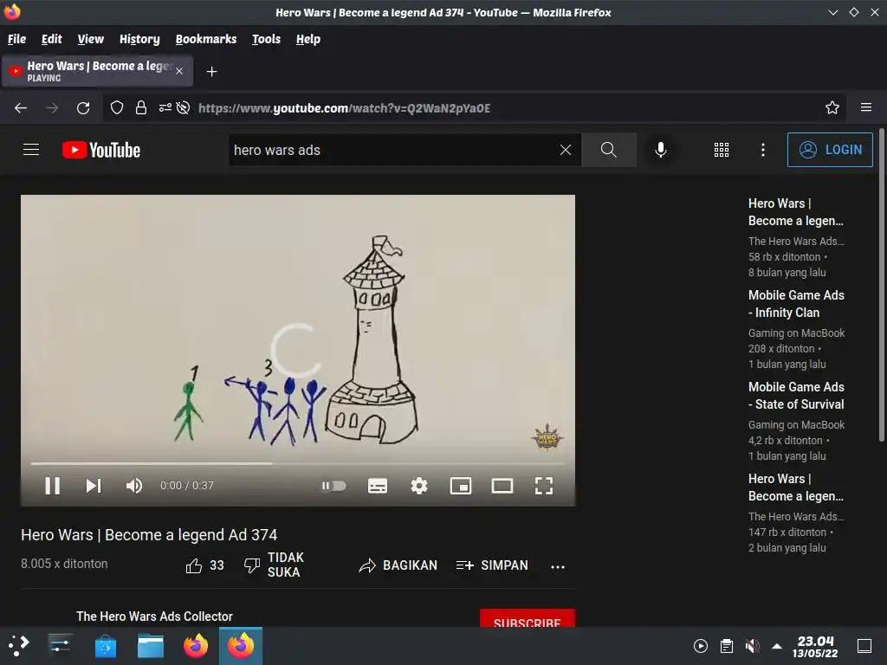Screen dimensions: 887x665
Task: Open the YouTube apps grid
Action: tap(722, 150)
